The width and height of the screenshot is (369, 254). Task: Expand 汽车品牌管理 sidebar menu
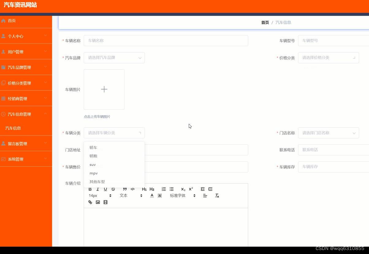pyautogui.click(x=26, y=67)
